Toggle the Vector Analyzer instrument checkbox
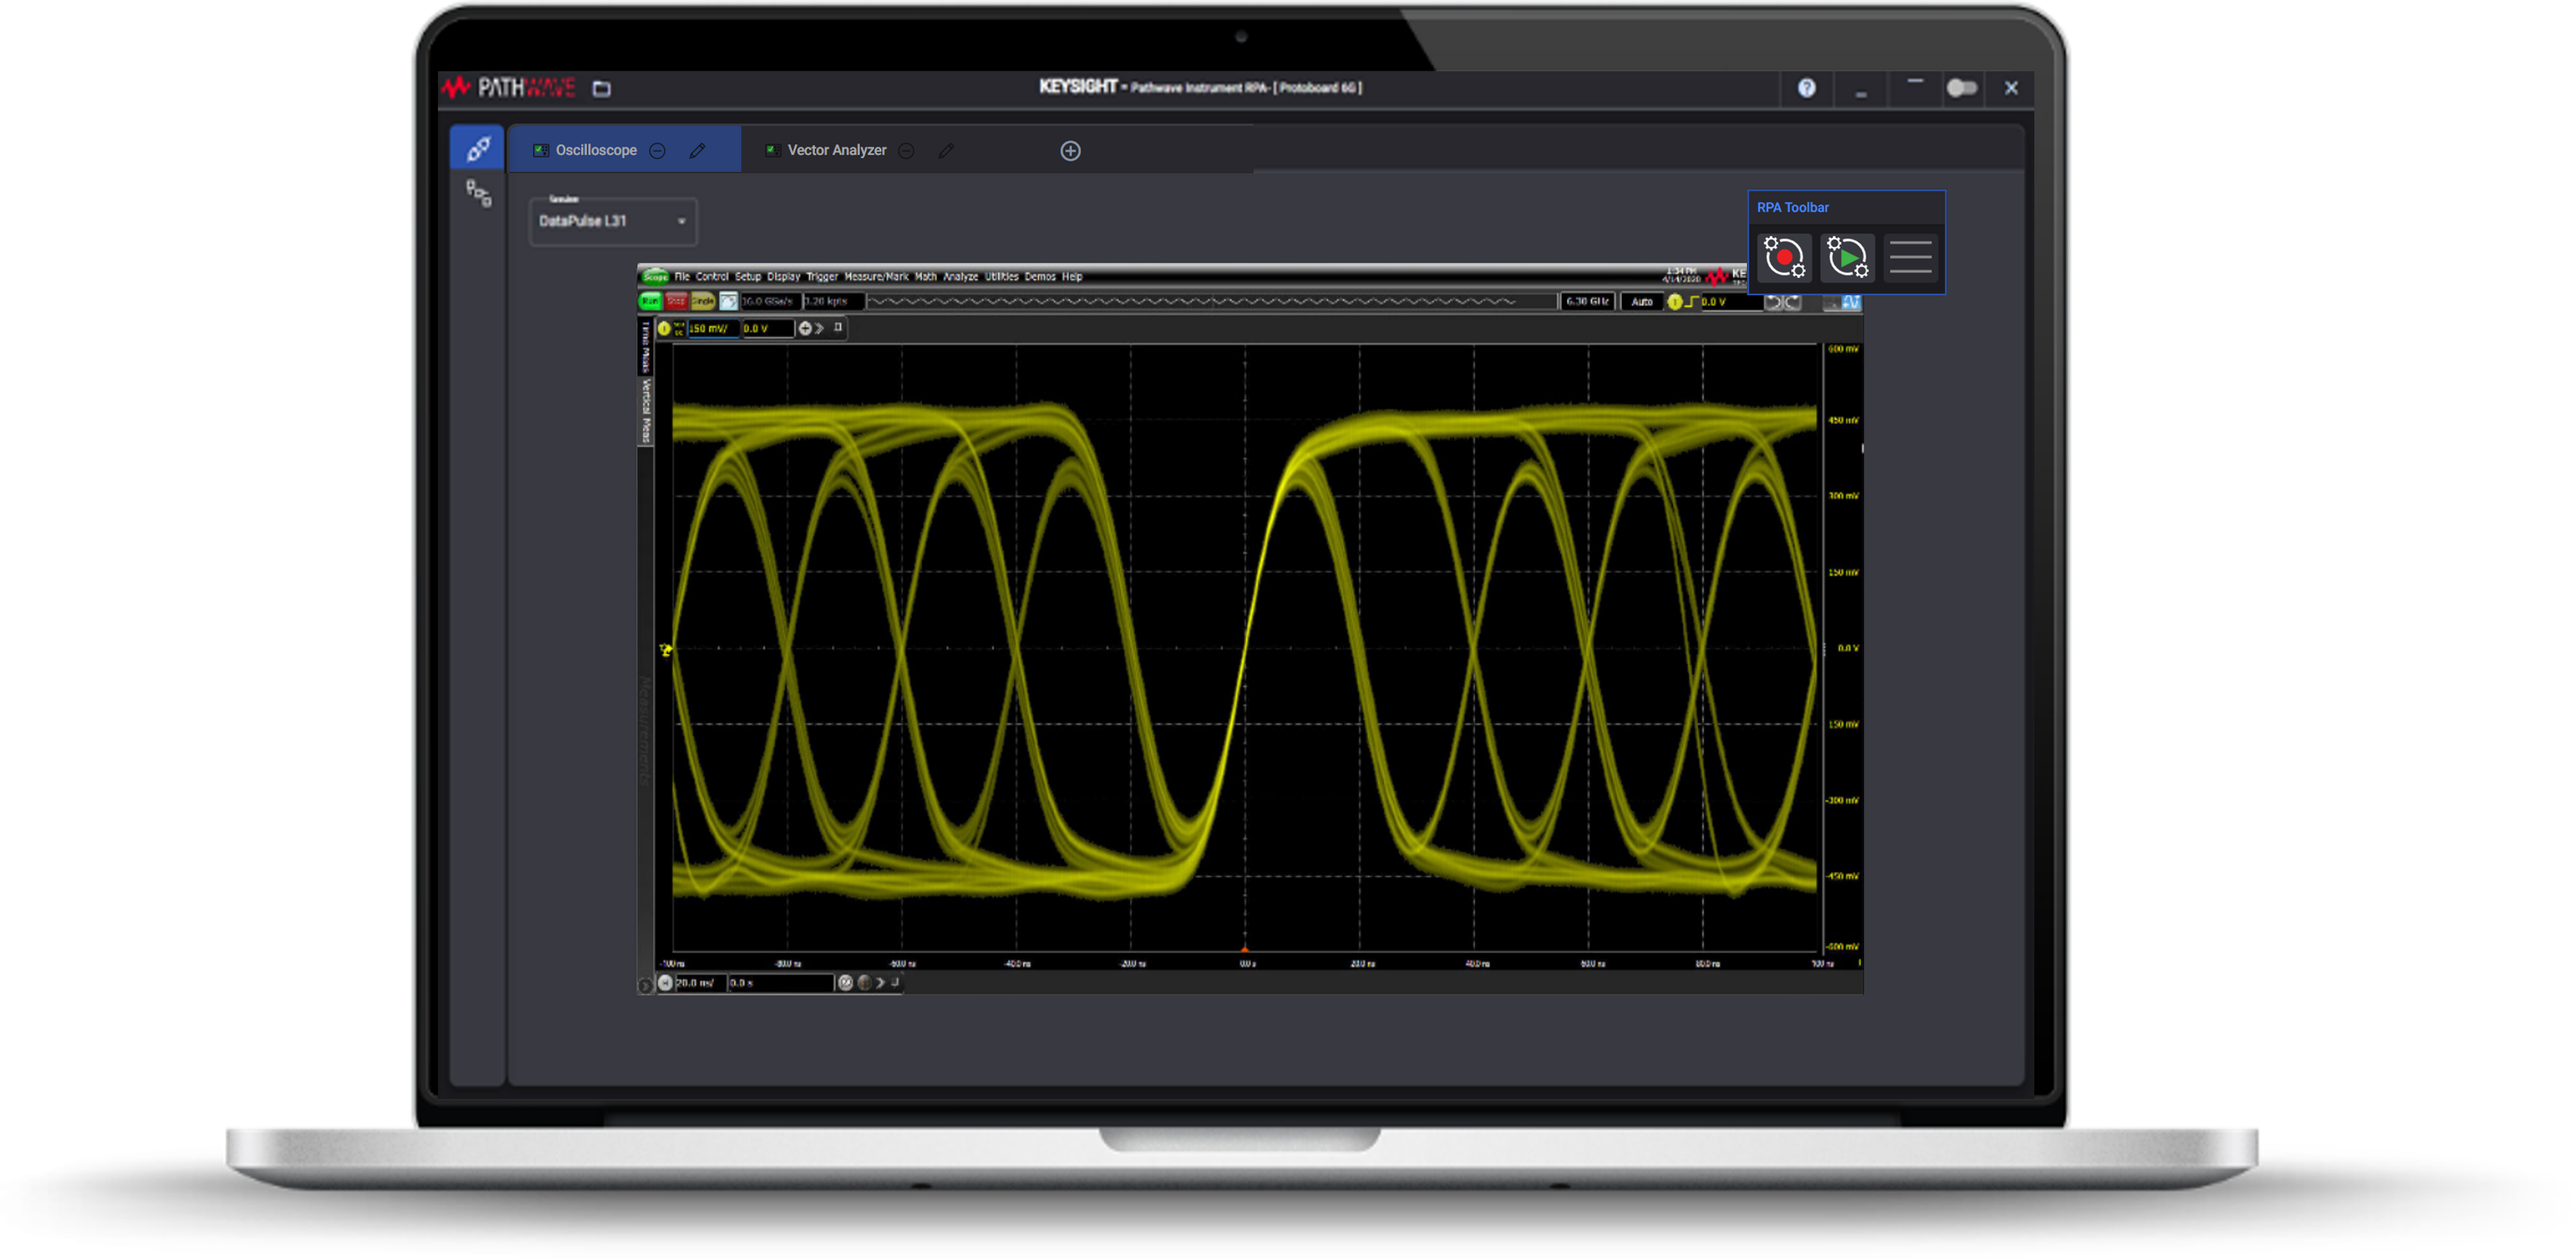 [x=772, y=150]
